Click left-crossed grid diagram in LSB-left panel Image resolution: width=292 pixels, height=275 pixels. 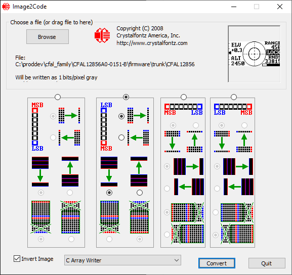pos(237,234)
